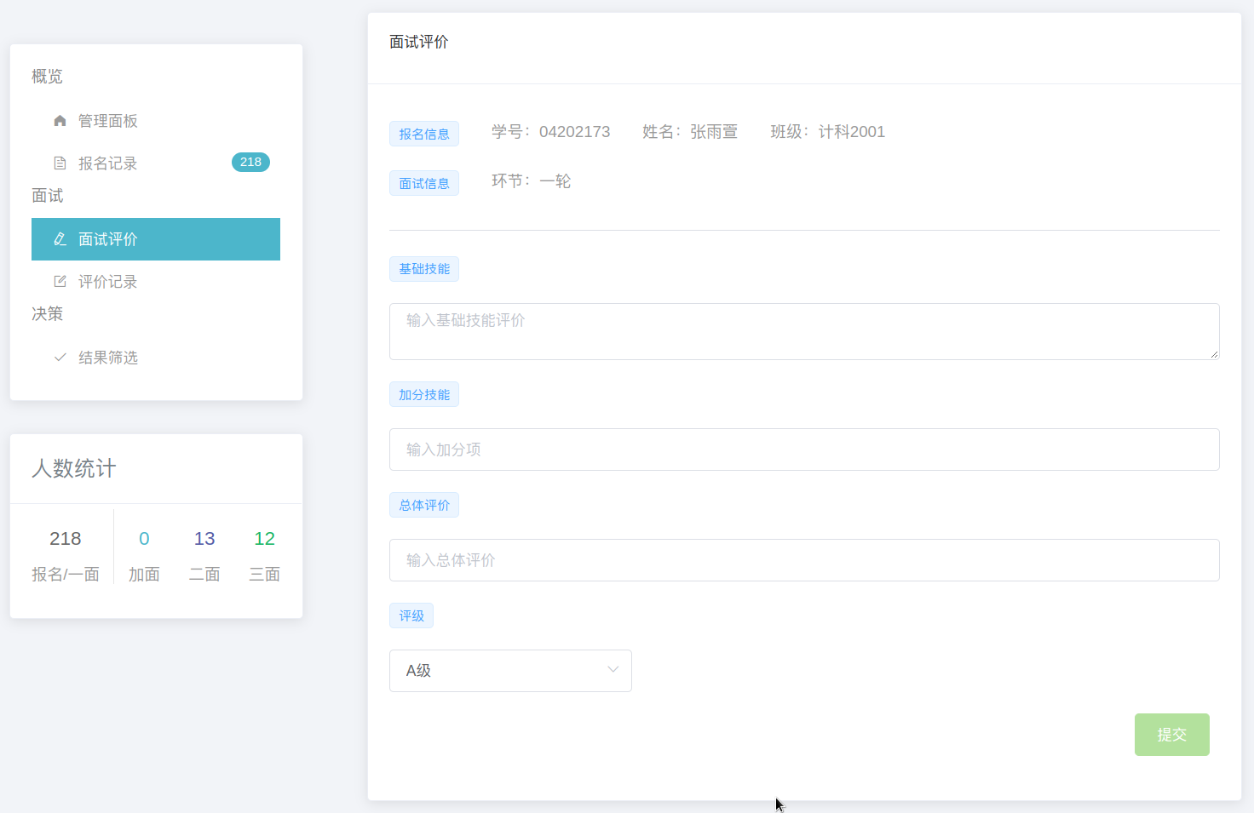Click the 班级: 计科2001 text
Image resolution: width=1254 pixels, height=813 pixels.
(x=828, y=132)
